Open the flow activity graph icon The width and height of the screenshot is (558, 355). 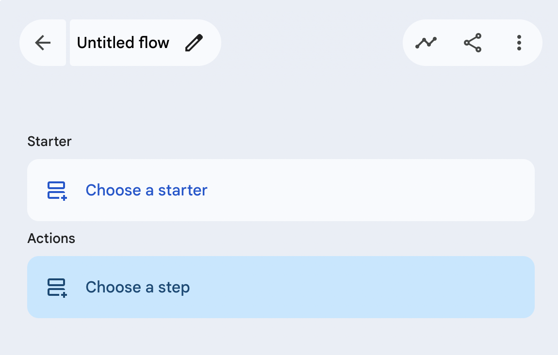(426, 43)
